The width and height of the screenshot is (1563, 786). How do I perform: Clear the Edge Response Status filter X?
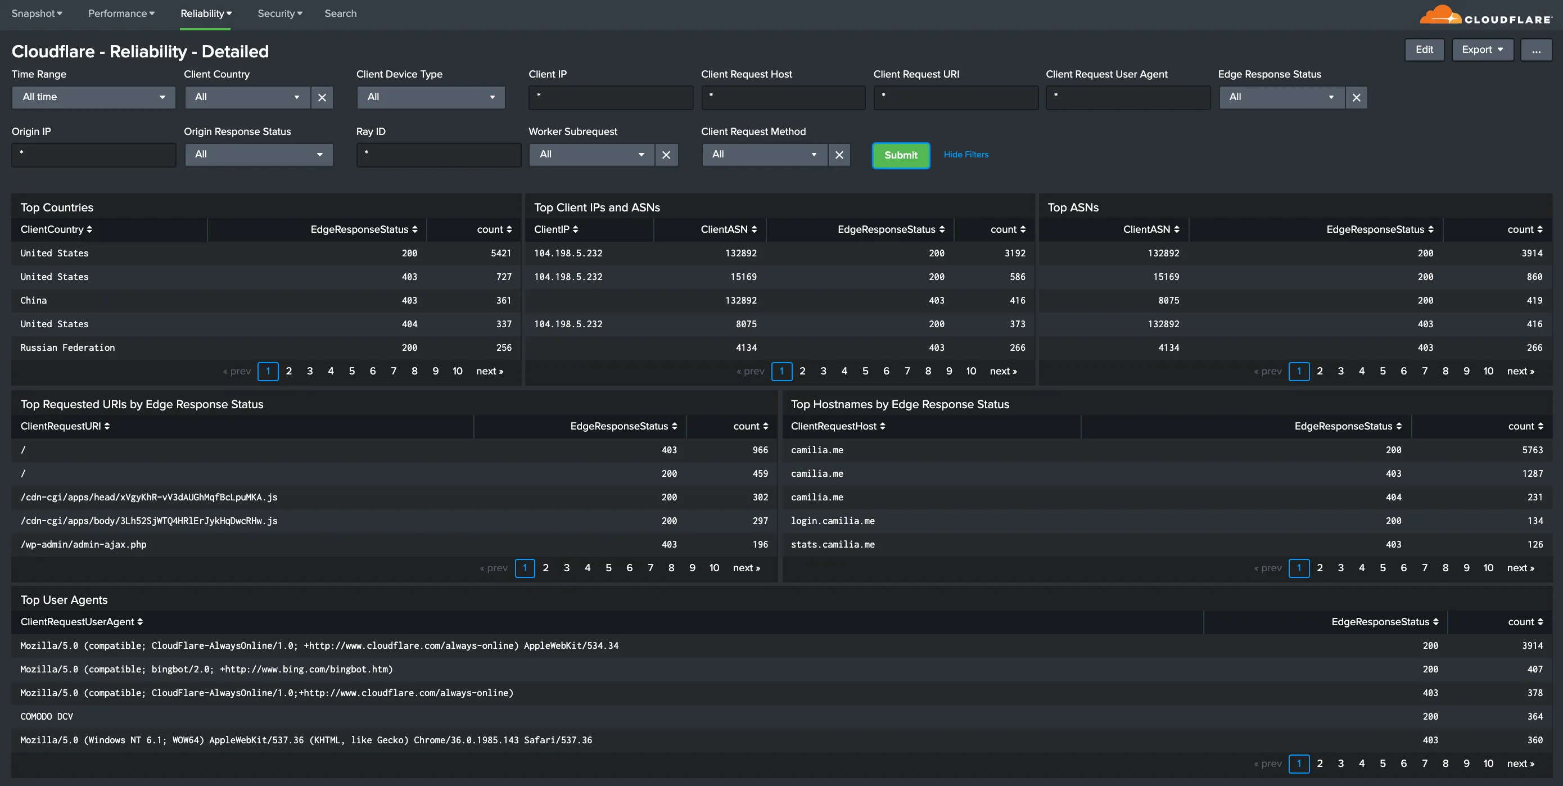pyautogui.click(x=1356, y=97)
